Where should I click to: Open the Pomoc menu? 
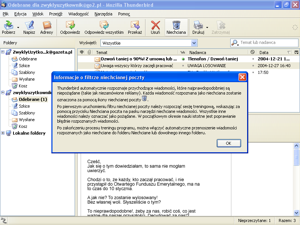click(x=124, y=14)
